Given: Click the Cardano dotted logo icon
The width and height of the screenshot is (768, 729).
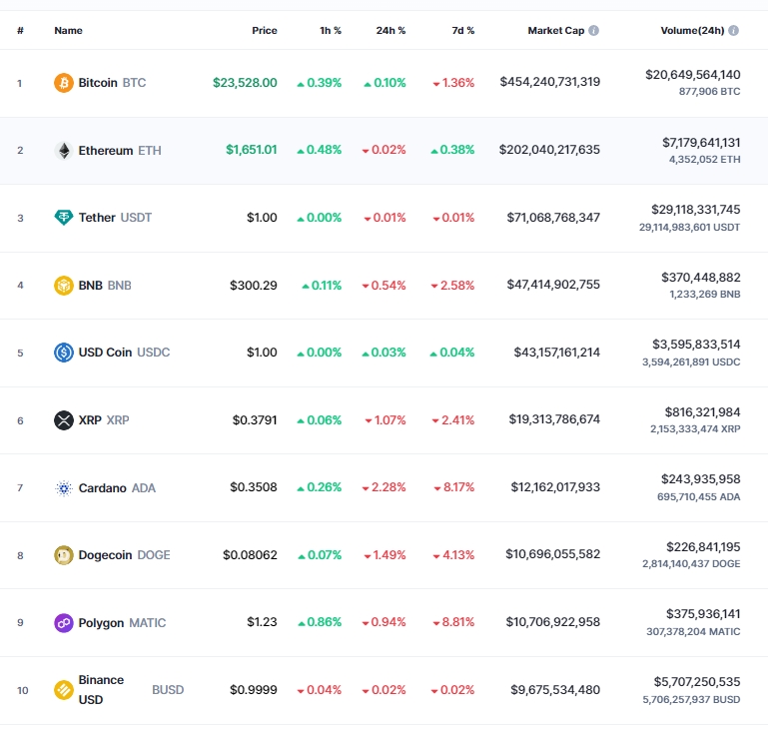Looking at the screenshot, I should (x=64, y=488).
